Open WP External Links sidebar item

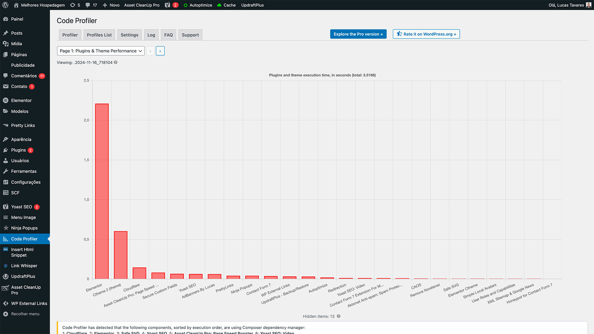click(25, 303)
